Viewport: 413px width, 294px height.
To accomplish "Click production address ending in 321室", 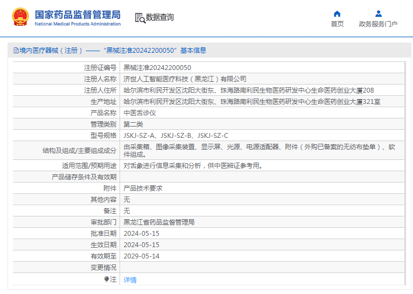I will [x=252, y=102].
